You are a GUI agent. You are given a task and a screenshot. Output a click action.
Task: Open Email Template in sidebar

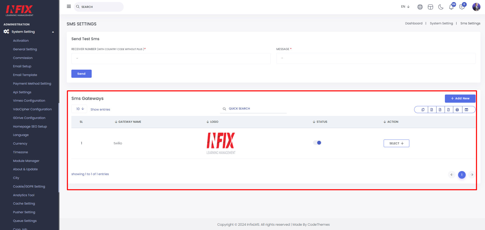(x=25, y=75)
